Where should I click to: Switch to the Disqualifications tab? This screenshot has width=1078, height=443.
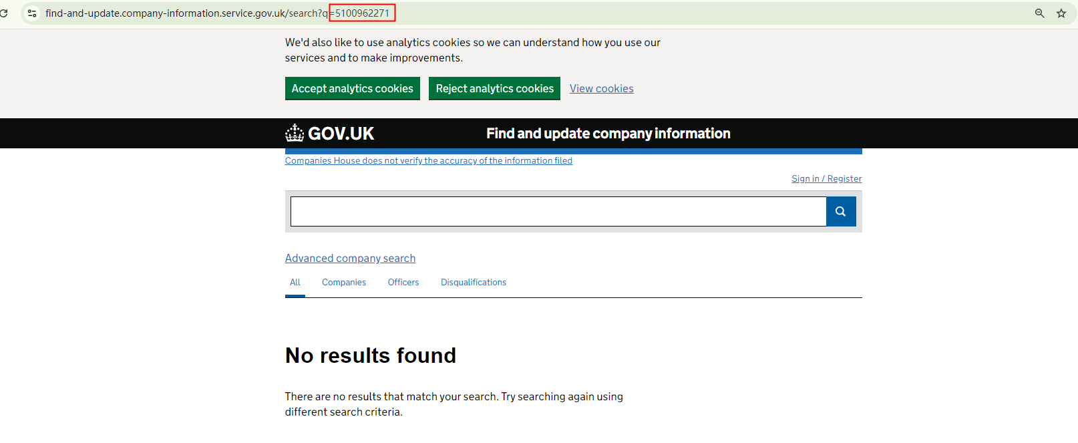tap(474, 283)
